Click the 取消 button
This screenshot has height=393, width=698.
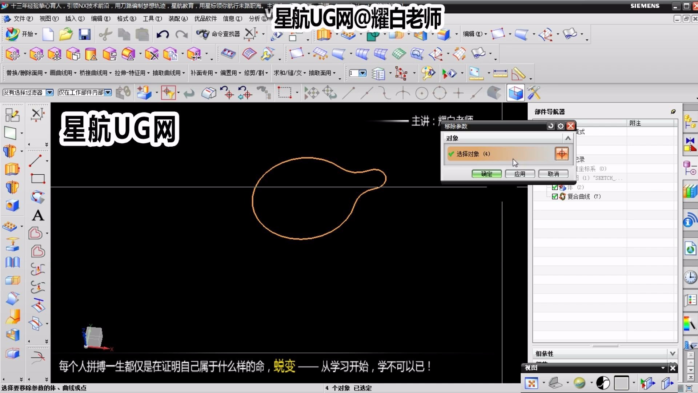tap(553, 174)
